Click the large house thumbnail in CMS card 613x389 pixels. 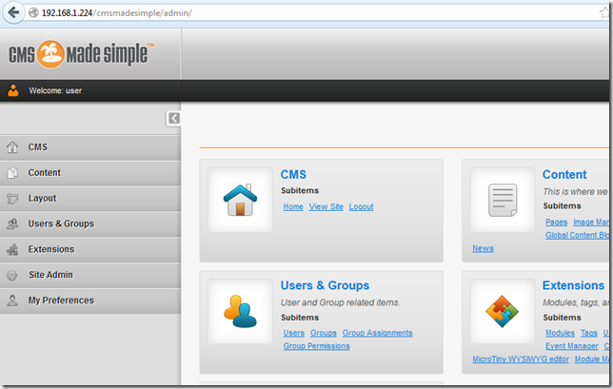(240, 200)
